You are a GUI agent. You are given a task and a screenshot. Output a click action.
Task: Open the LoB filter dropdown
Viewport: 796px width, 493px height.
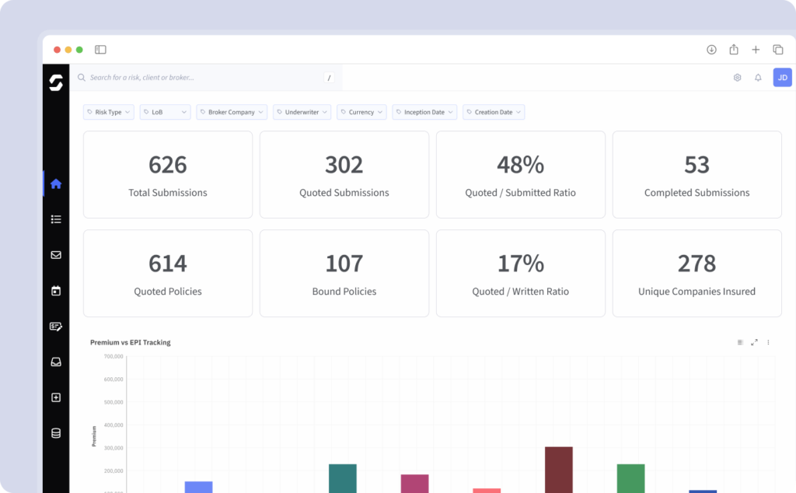164,112
